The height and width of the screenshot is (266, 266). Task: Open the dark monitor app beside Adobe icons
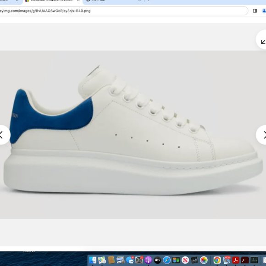pos(254,260)
